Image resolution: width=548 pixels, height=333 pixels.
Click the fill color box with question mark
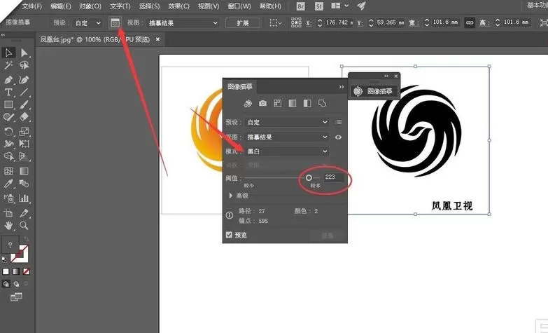(x=10, y=245)
